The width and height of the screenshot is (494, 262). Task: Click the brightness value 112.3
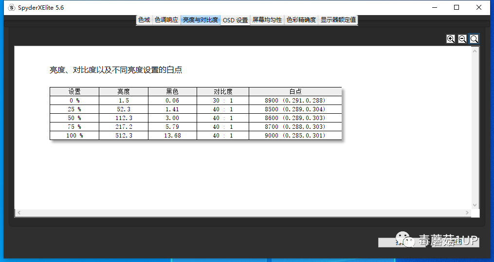[x=124, y=118]
